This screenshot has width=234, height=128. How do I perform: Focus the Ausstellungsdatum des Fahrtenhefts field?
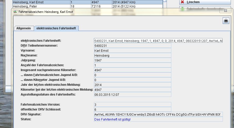(x=133, y=95)
